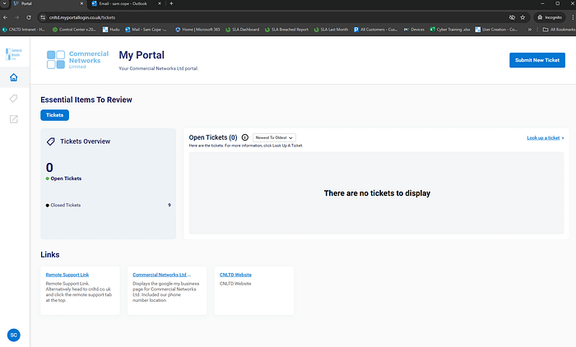Click the My Portal heading
Viewport: 576px width, 347px height.
click(142, 55)
